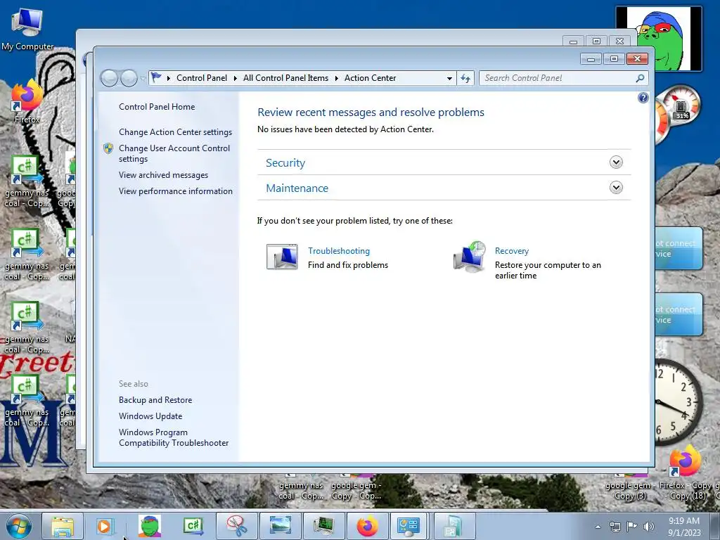720x540 pixels.
Task: Open the C# taskbar program
Action: pos(193,526)
